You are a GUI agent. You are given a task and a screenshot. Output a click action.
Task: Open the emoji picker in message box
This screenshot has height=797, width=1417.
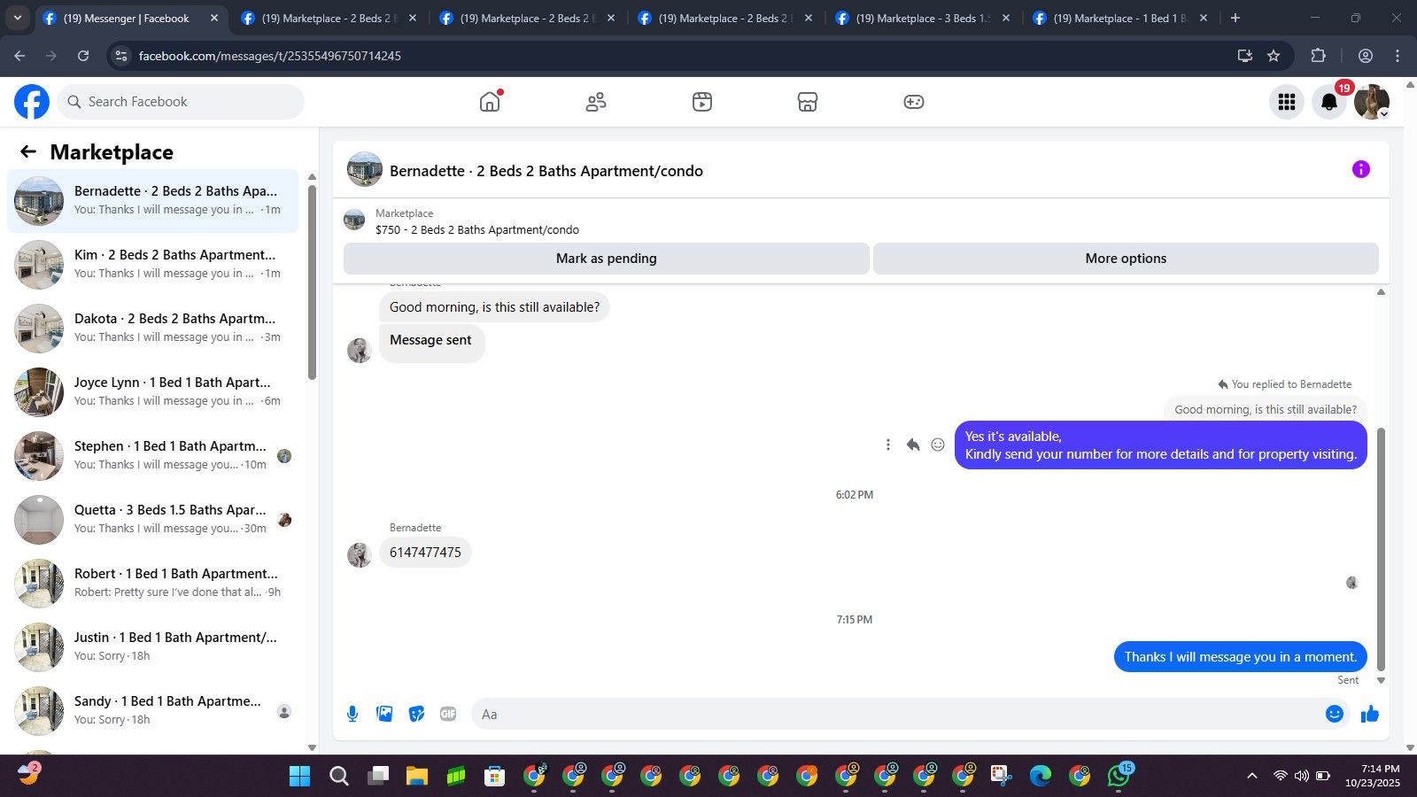click(1335, 714)
